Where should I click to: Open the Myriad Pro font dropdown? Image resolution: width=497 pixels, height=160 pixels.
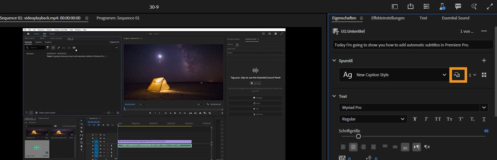[x=484, y=108]
